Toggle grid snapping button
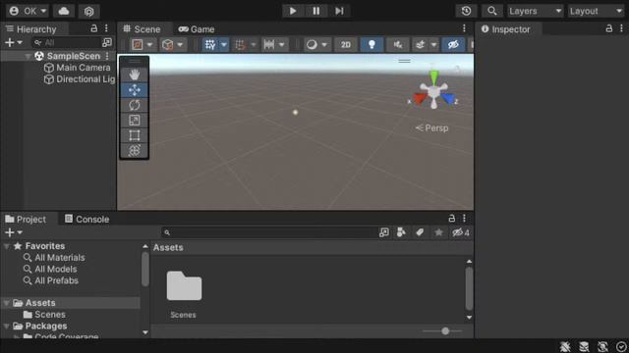 pyautogui.click(x=240, y=45)
